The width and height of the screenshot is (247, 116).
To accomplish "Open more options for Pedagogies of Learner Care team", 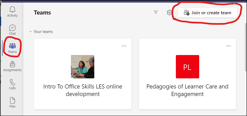I will [x=228, y=46].
